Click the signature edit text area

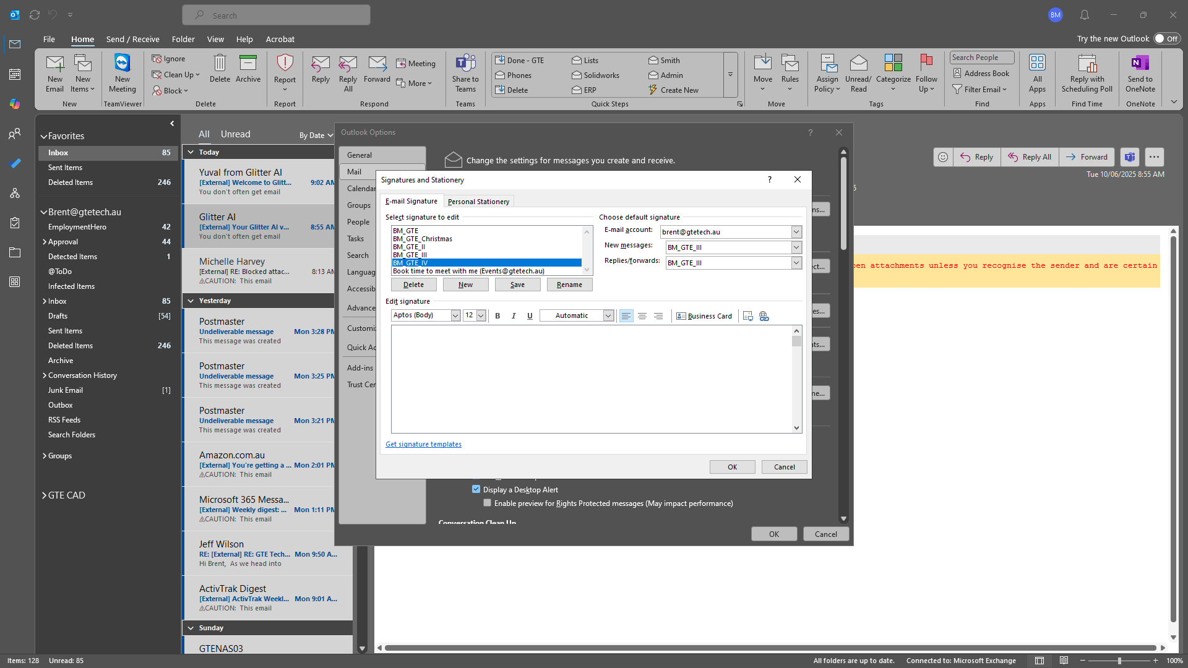click(x=592, y=379)
